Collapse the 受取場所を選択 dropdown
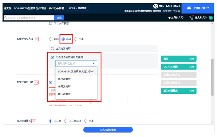 (x=93, y=63)
